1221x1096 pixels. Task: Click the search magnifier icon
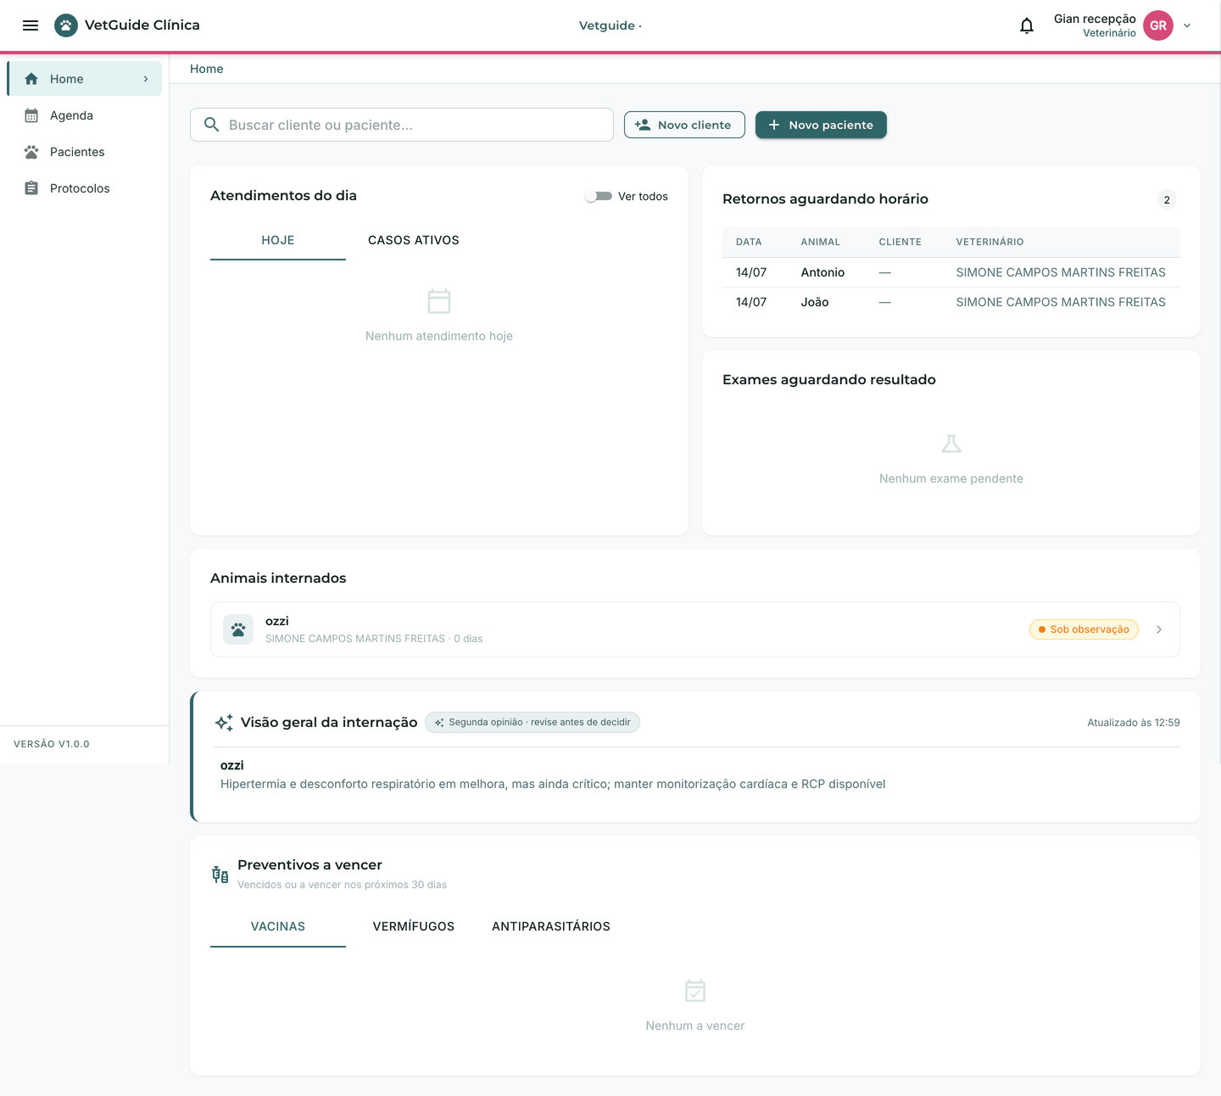click(x=212, y=125)
